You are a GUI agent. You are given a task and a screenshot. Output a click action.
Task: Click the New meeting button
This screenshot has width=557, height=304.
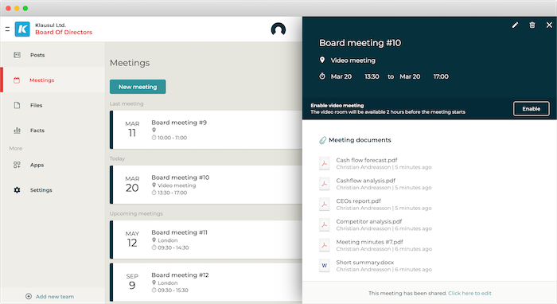(x=138, y=87)
